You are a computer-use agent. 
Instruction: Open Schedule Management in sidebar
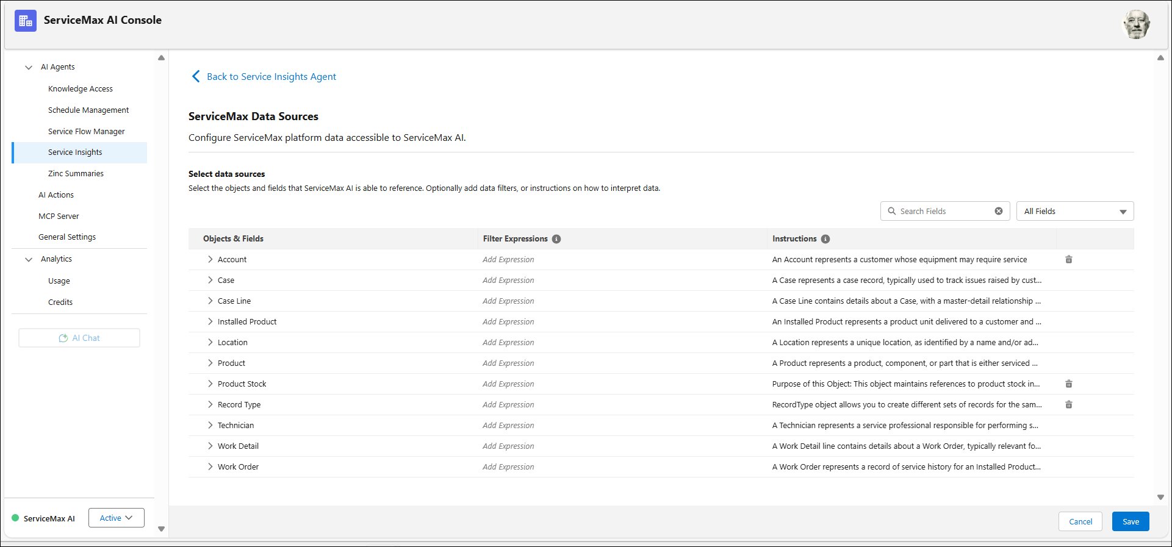(88, 110)
